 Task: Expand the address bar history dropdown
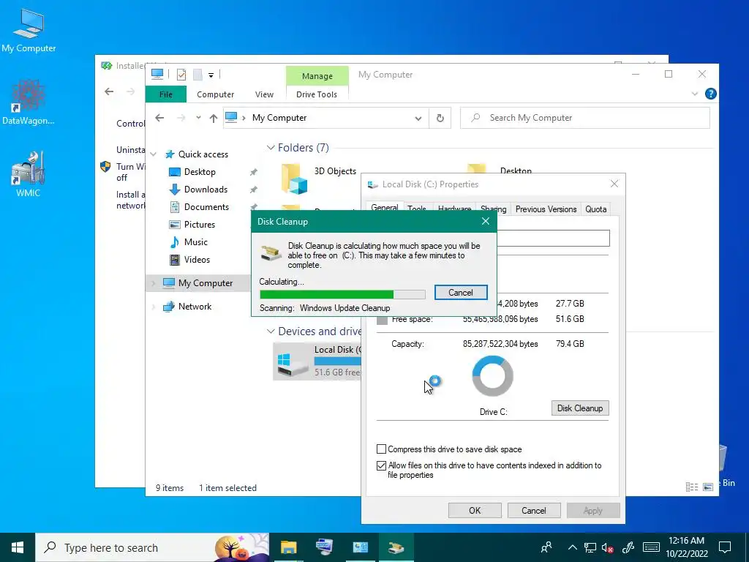click(x=418, y=118)
